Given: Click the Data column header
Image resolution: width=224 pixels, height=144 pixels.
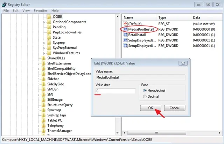Looking at the screenshot, I should coord(207,17).
